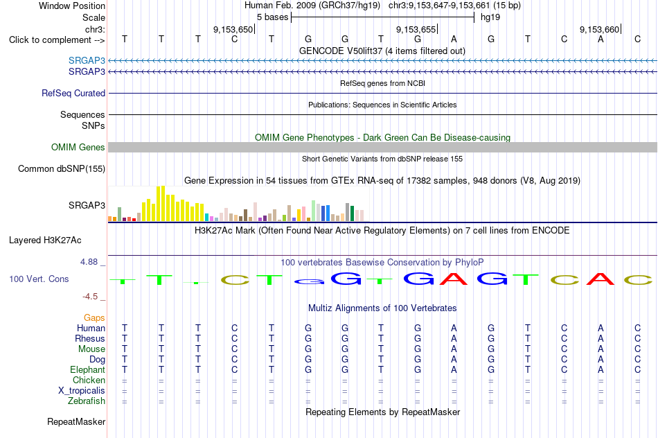Click the 9,153,650 ruler position
The width and height of the screenshot is (658, 438).
233,29
